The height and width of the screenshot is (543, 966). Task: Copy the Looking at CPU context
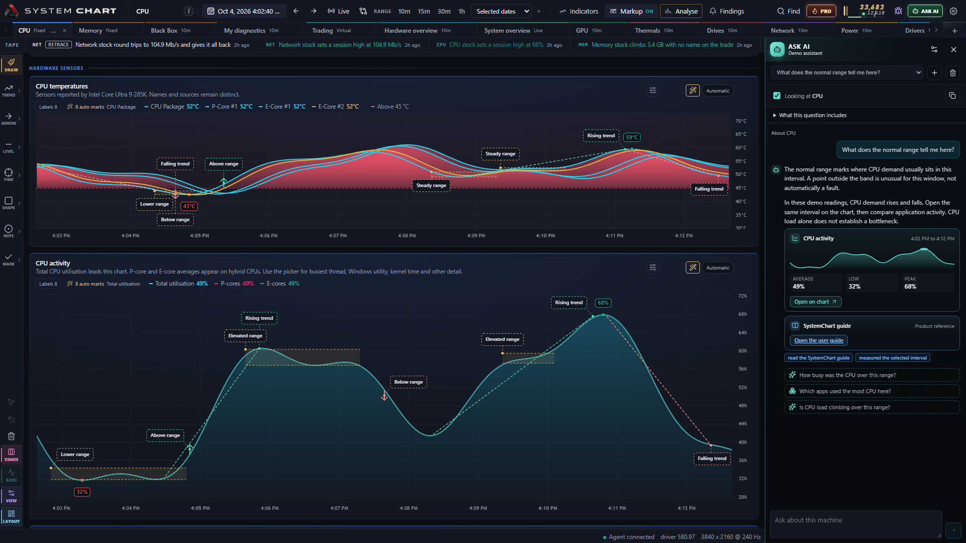pos(952,96)
